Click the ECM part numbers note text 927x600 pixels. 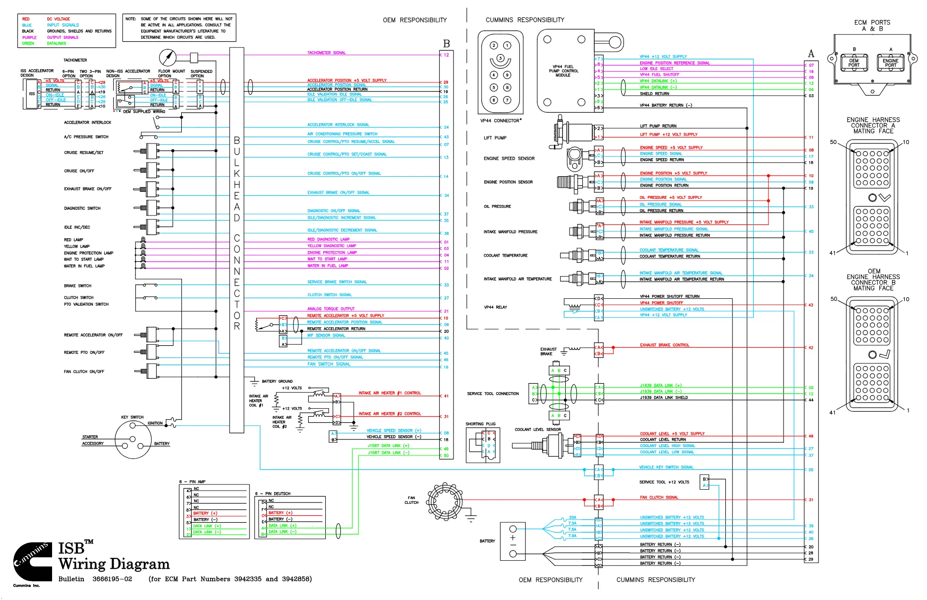(230, 579)
